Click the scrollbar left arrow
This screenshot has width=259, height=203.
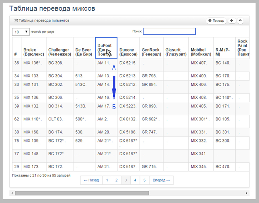(x=12, y=193)
